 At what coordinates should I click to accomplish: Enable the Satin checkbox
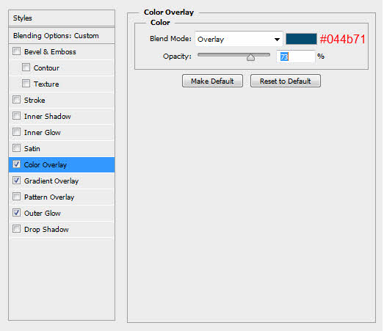click(x=16, y=148)
